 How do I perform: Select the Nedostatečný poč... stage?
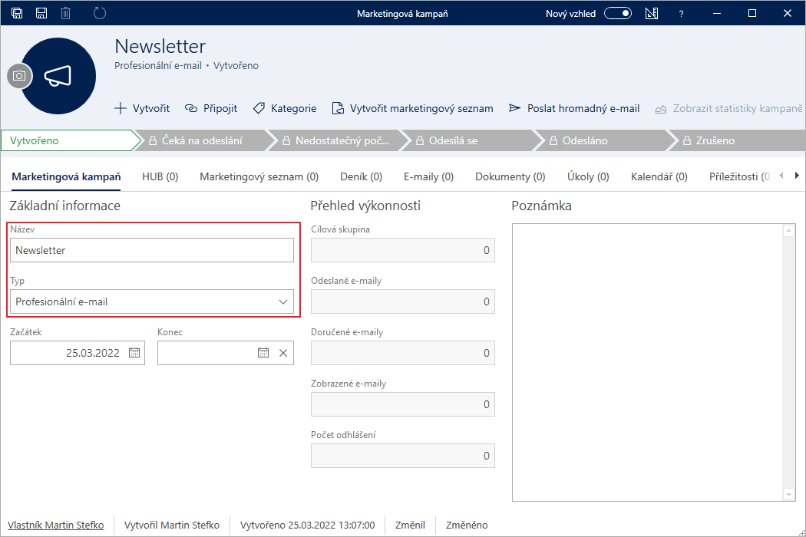point(335,140)
